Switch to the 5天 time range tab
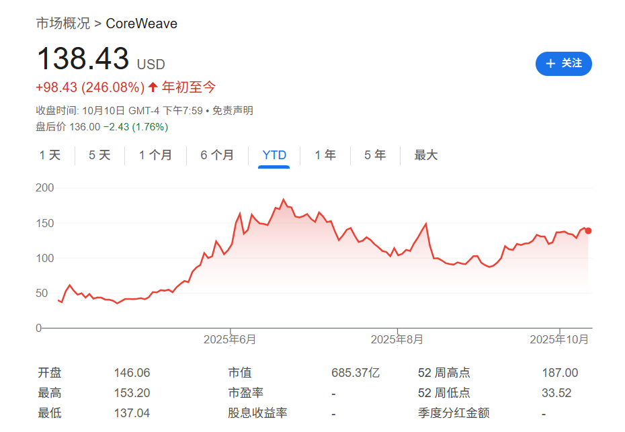 (x=98, y=155)
